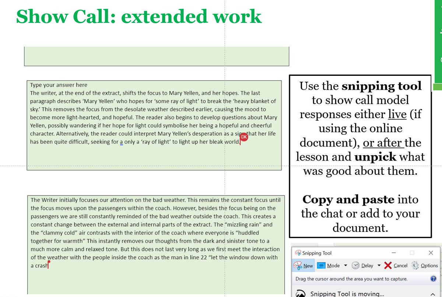Click the 'Options' label in Snipping Tool

(x=429, y=266)
